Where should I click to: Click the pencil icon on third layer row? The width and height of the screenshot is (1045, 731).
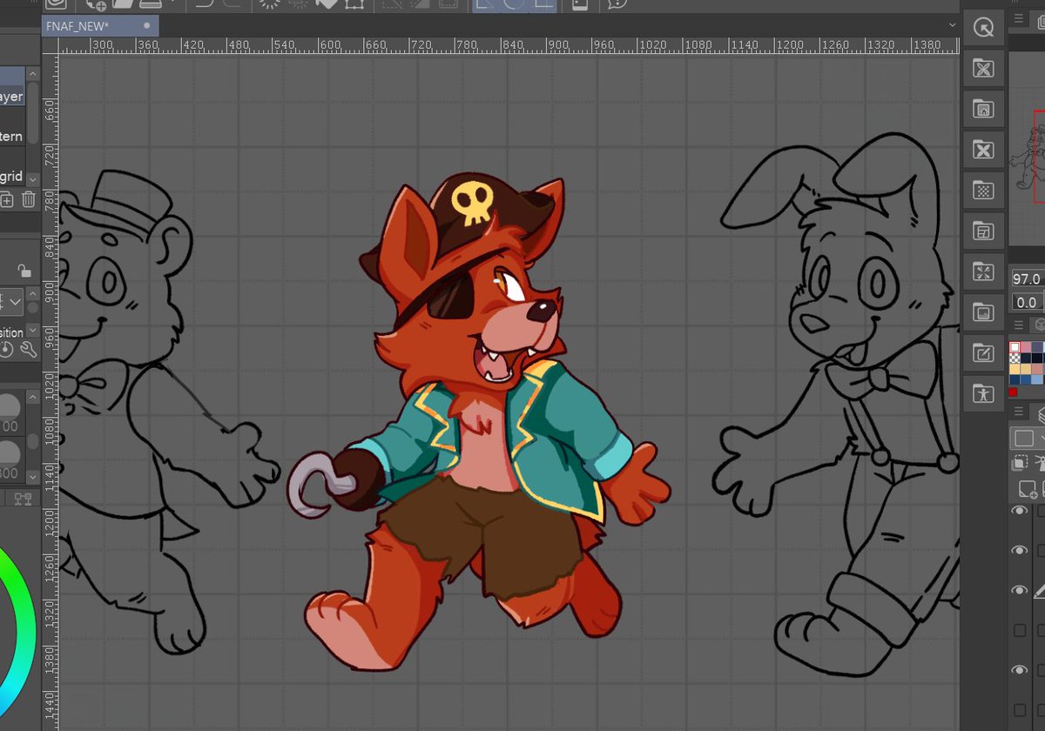point(1040,591)
